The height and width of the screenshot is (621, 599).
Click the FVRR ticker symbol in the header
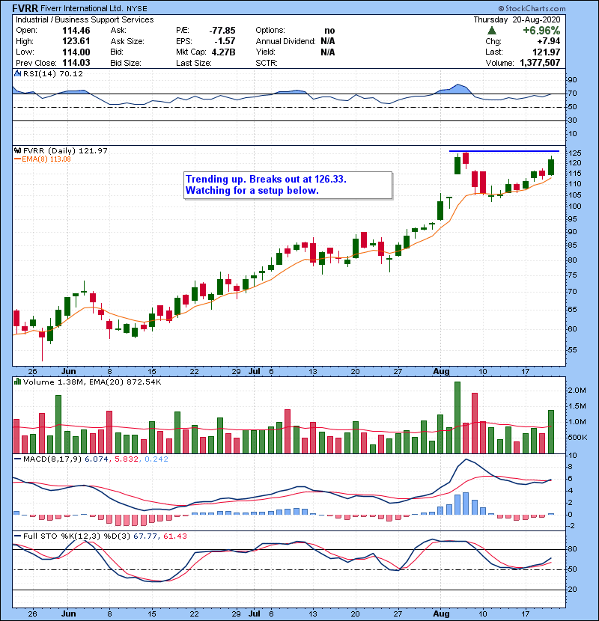point(25,8)
